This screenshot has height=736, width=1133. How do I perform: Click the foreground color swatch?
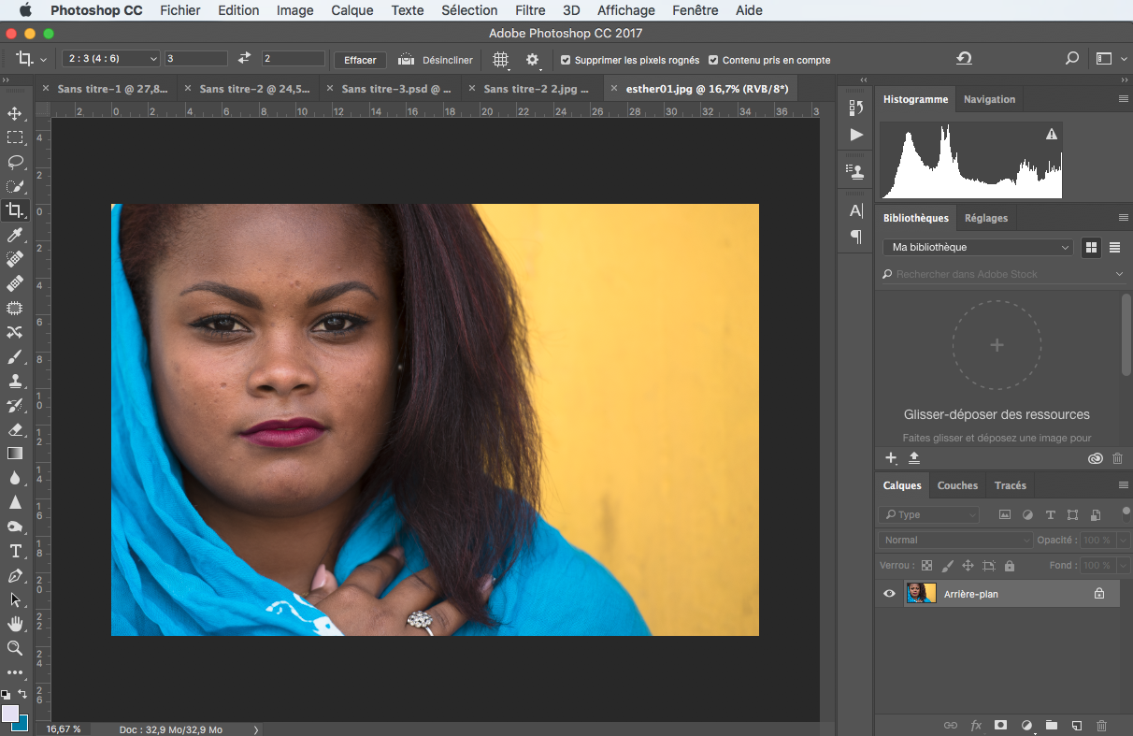(x=10, y=714)
